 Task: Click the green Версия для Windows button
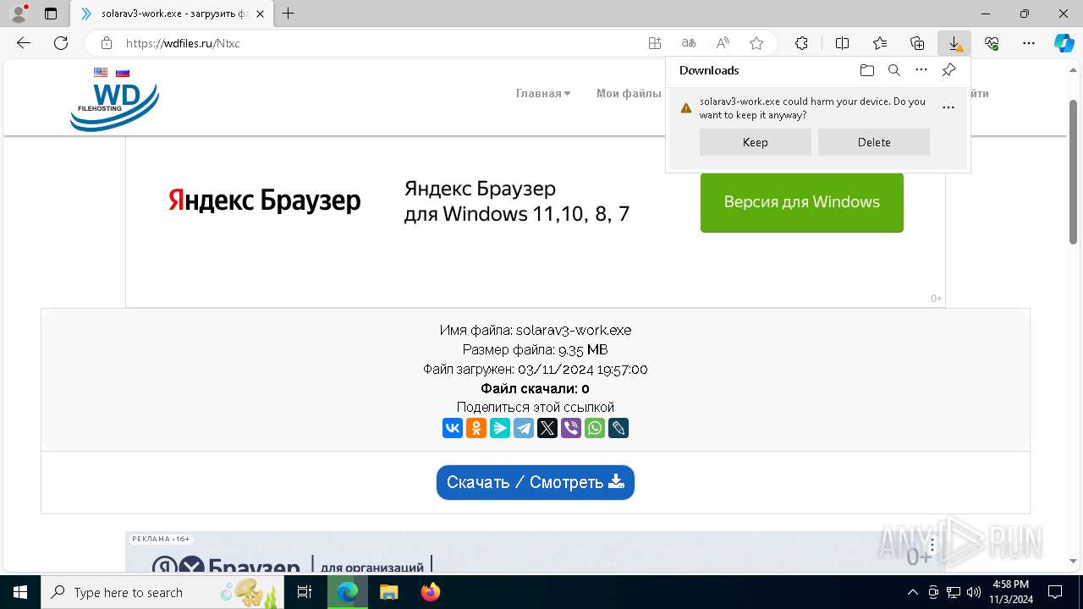point(801,202)
